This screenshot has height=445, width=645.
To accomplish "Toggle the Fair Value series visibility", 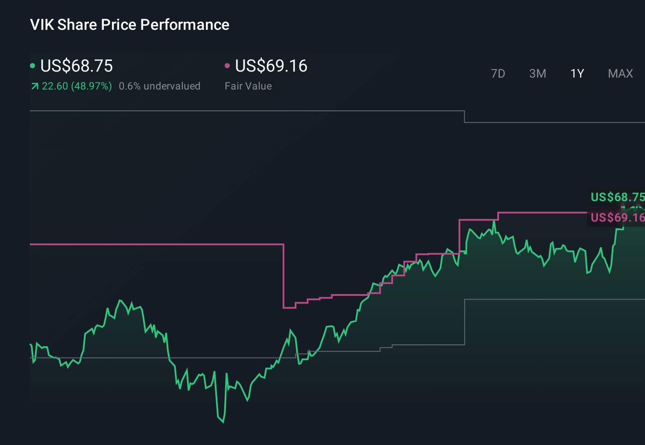I will tap(271, 66).
